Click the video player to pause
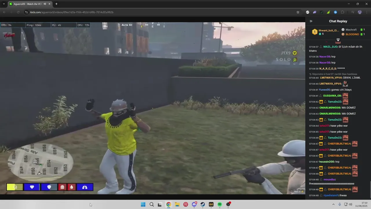371x209 pixels. (x=152, y=108)
